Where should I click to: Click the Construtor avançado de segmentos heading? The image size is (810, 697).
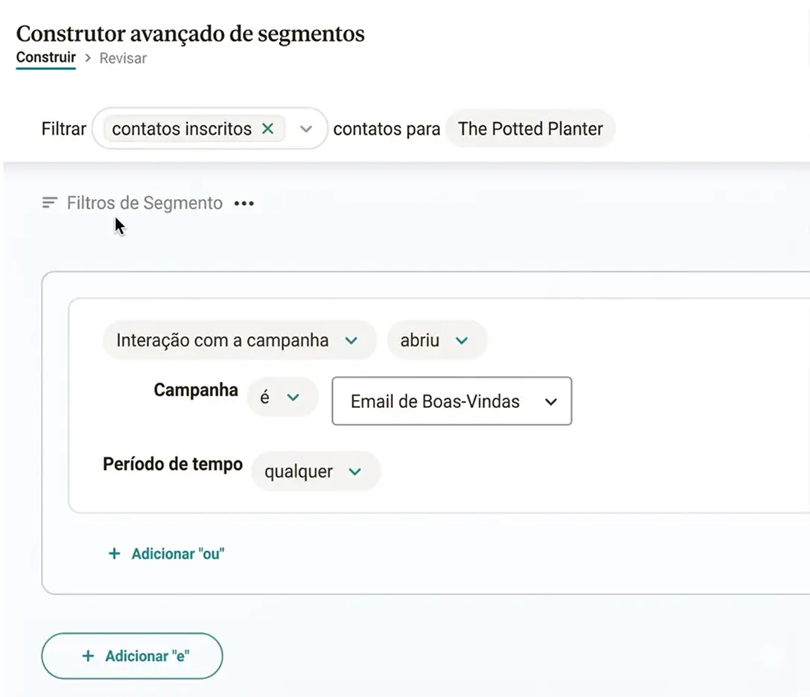coord(190,34)
